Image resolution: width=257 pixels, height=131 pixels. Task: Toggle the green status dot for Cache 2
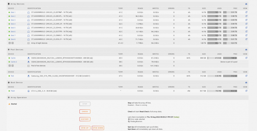click(x=9, y=62)
